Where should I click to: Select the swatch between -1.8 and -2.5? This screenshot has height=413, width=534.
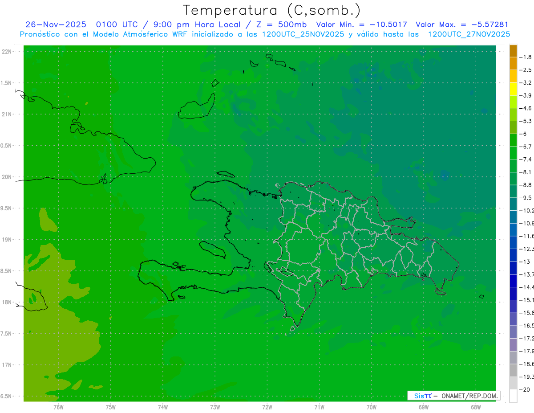[513, 64]
